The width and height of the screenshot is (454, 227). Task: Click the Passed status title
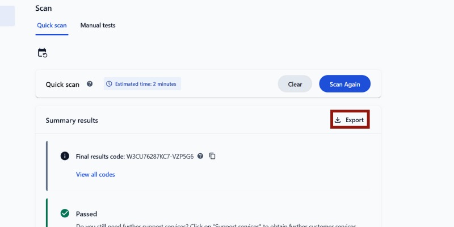coord(86,214)
